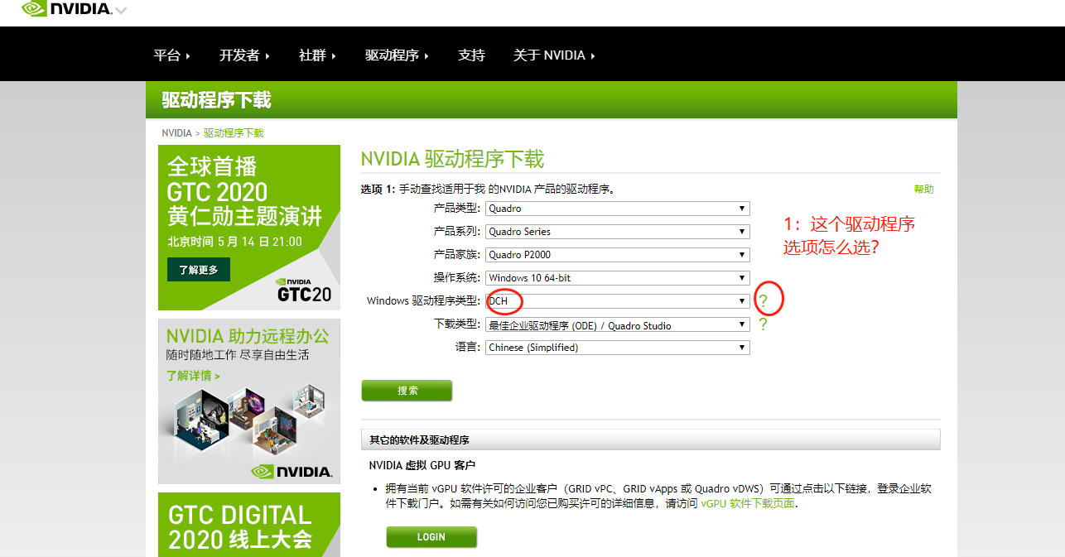Click the green 搜索 button

[407, 391]
